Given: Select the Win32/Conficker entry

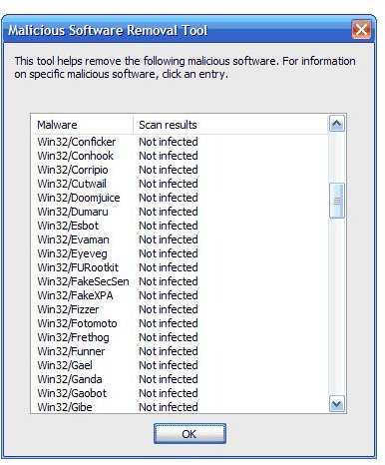Looking at the screenshot, I should click(77, 142).
